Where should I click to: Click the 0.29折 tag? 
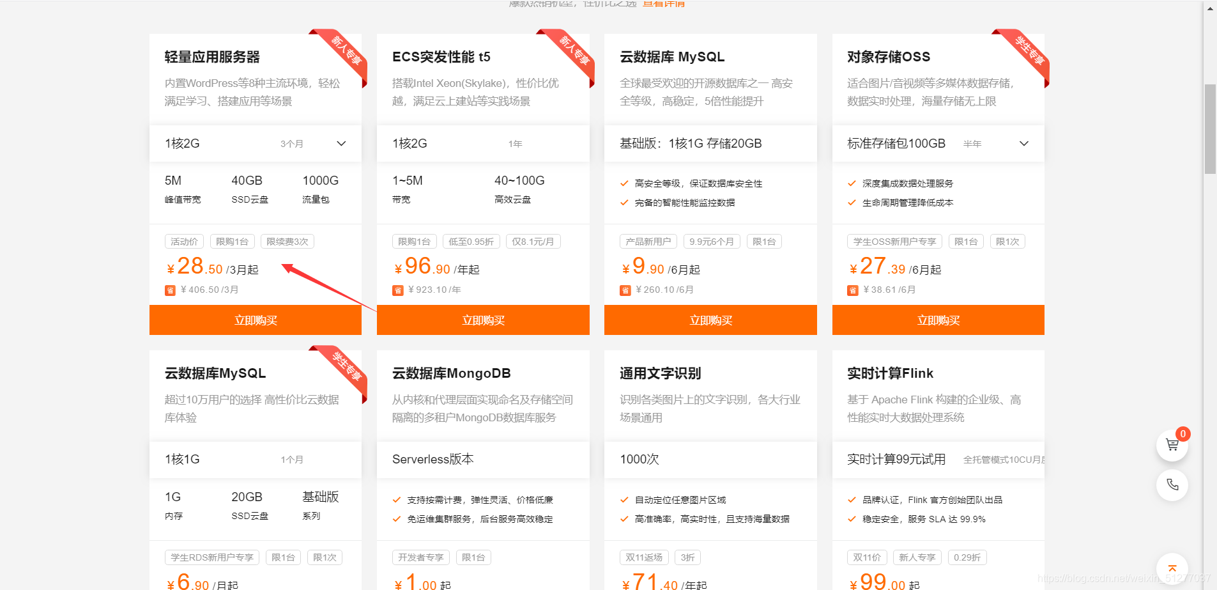point(967,557)
